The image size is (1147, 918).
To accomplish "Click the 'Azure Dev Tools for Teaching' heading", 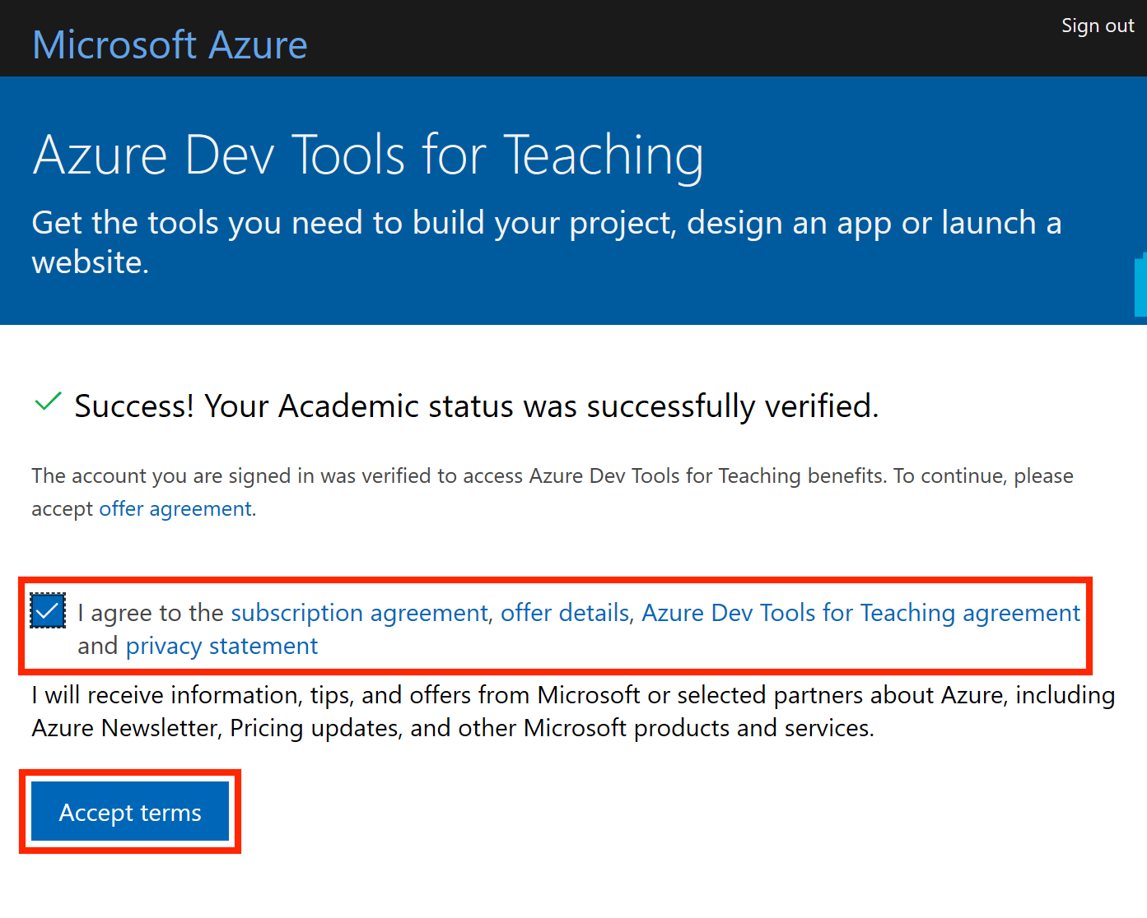I will [368, 155].
